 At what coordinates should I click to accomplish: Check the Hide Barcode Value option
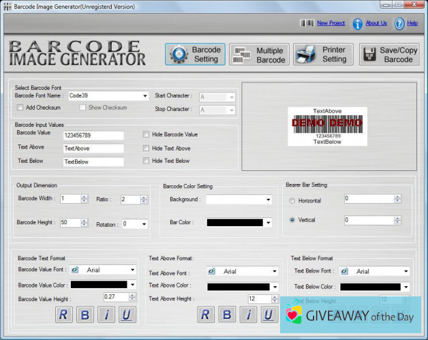click(146, 134)
